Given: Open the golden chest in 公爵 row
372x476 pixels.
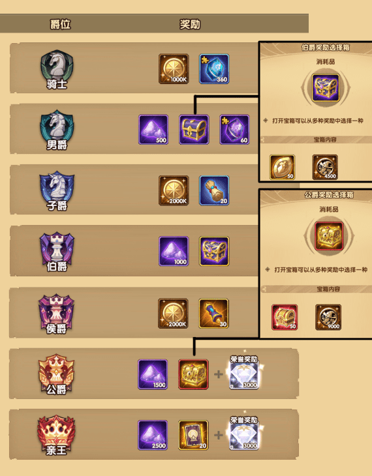Looking at the screenshot, I should (x=193, y=375).
